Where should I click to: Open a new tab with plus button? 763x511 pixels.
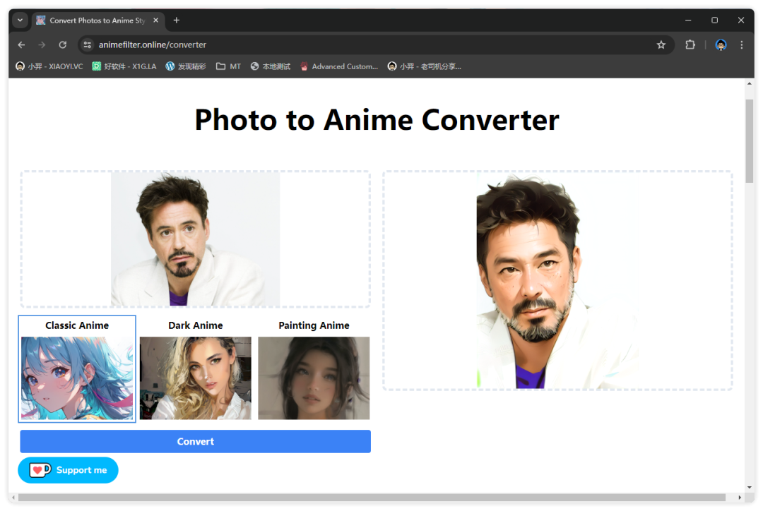(177, 20)
